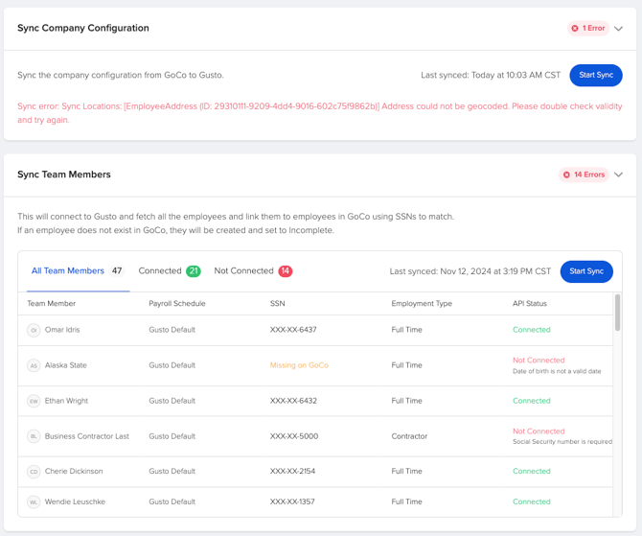Click Ethan Wright avatar icon
Screen dimensions: 642x536
point(34,401)
